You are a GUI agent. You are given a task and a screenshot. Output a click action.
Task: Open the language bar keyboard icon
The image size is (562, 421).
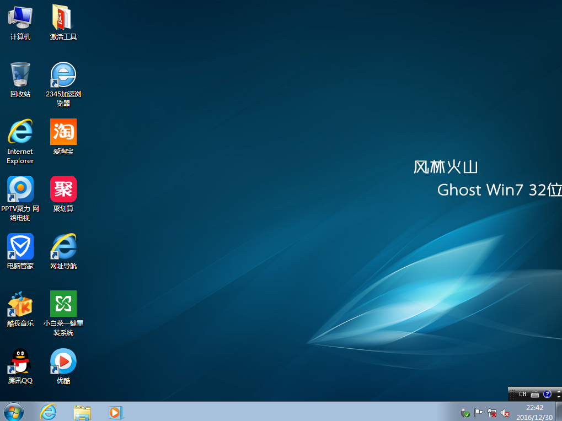[x=535, y=395]
